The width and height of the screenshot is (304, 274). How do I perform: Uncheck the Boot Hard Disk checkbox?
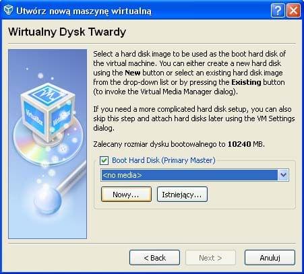tap(104, 160)
